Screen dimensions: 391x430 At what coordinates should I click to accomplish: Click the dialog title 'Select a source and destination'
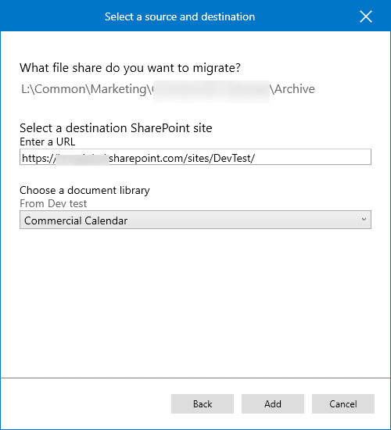click(180, 16)
